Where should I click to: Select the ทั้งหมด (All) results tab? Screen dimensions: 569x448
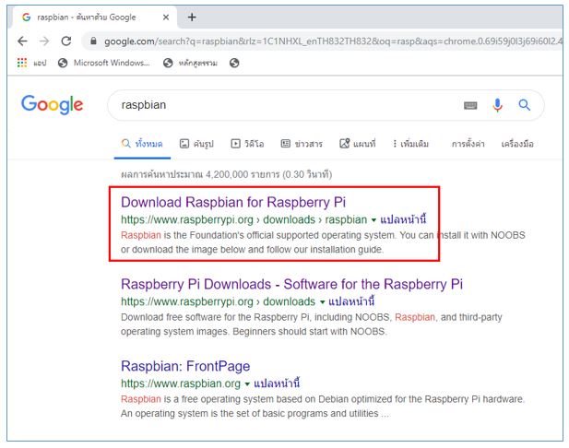(142, 144)
